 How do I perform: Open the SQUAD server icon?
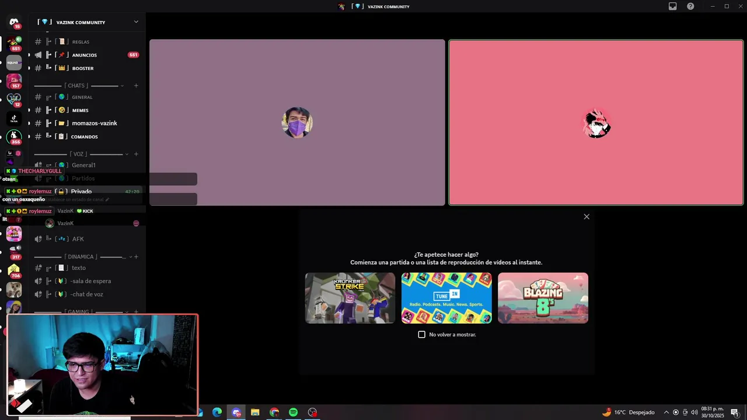click(x=14, y=62)
